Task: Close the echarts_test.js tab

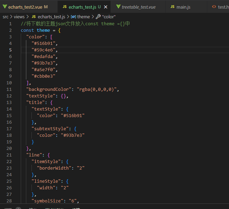Action: [106, 7]
